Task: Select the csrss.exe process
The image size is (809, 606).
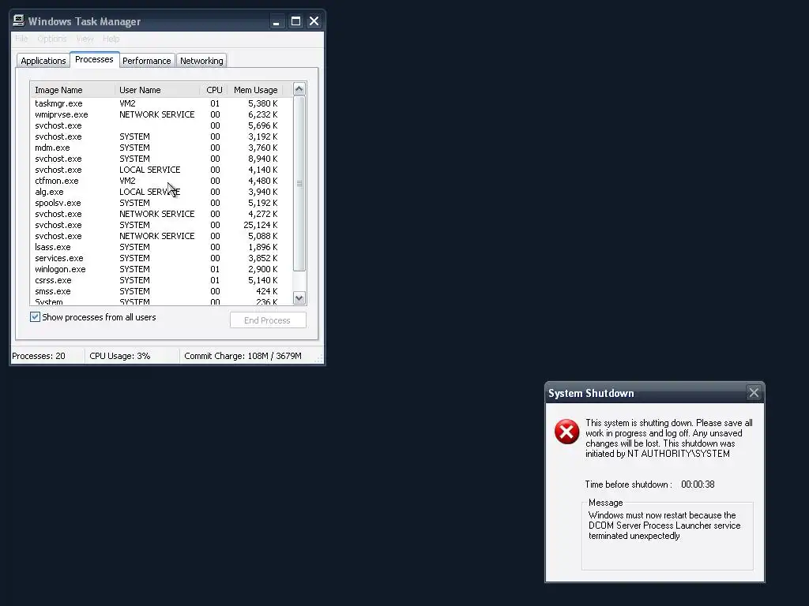Action: pyautogui.click(x=161, y=280)
